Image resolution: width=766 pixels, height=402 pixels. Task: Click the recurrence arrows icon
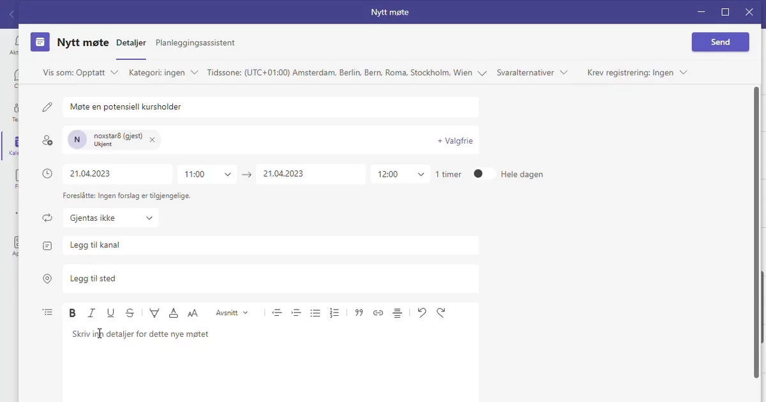click(x=47, y=218)
